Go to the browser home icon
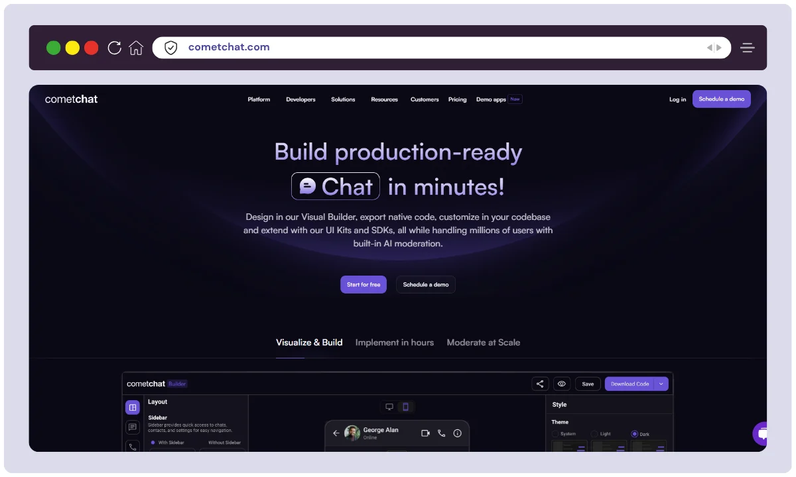 click(136, 48)
